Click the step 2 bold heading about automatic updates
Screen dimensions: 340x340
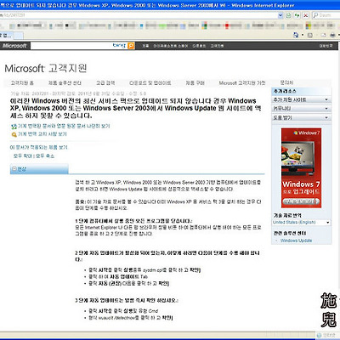(167, 256)
